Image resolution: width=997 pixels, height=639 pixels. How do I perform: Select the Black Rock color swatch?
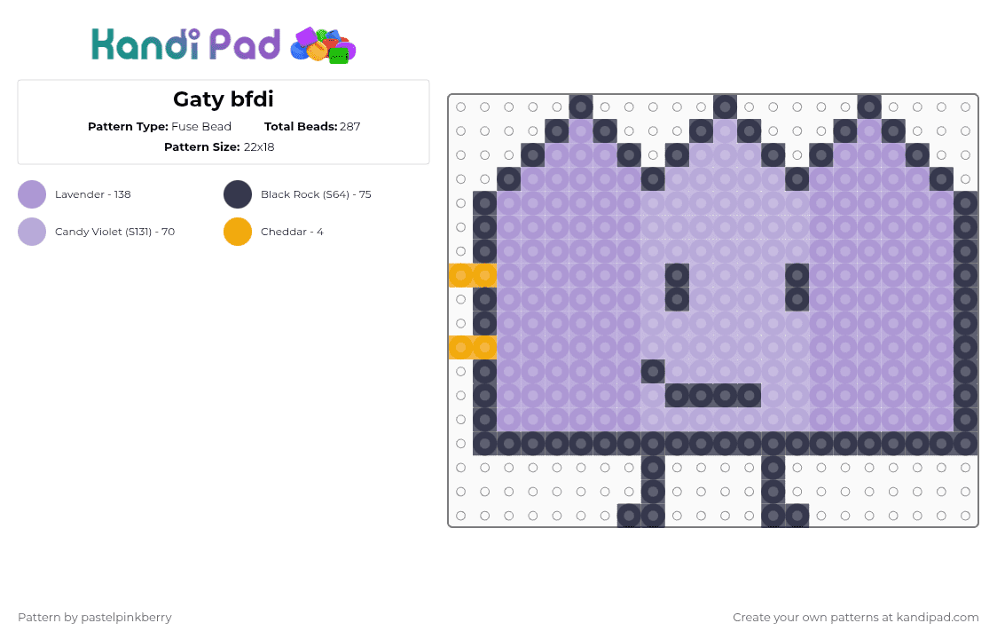click(x=238, y=194)
